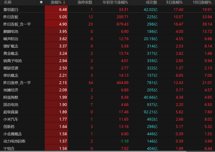
Task: Select 超级真菌 in the list
Action: 11,112
